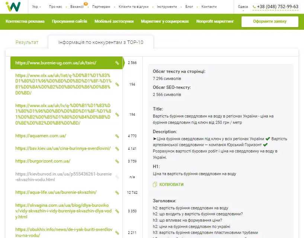Open the Інструменти menu item
This screenshot has height=238, width=304.
(x=167, y=7)
